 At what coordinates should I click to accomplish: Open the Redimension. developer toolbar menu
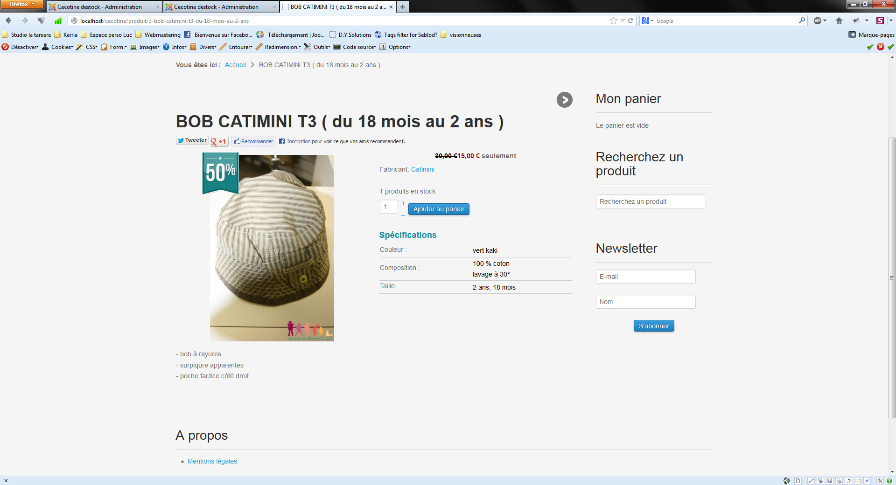[x=279, y=47]
